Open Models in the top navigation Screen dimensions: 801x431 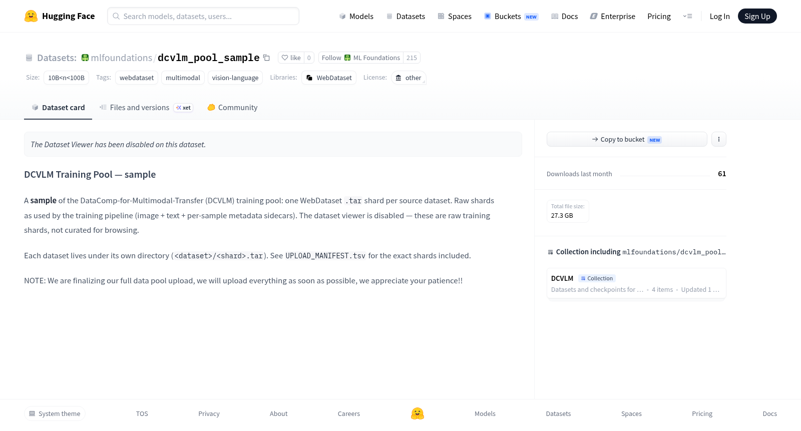click(x=356, y=16)
